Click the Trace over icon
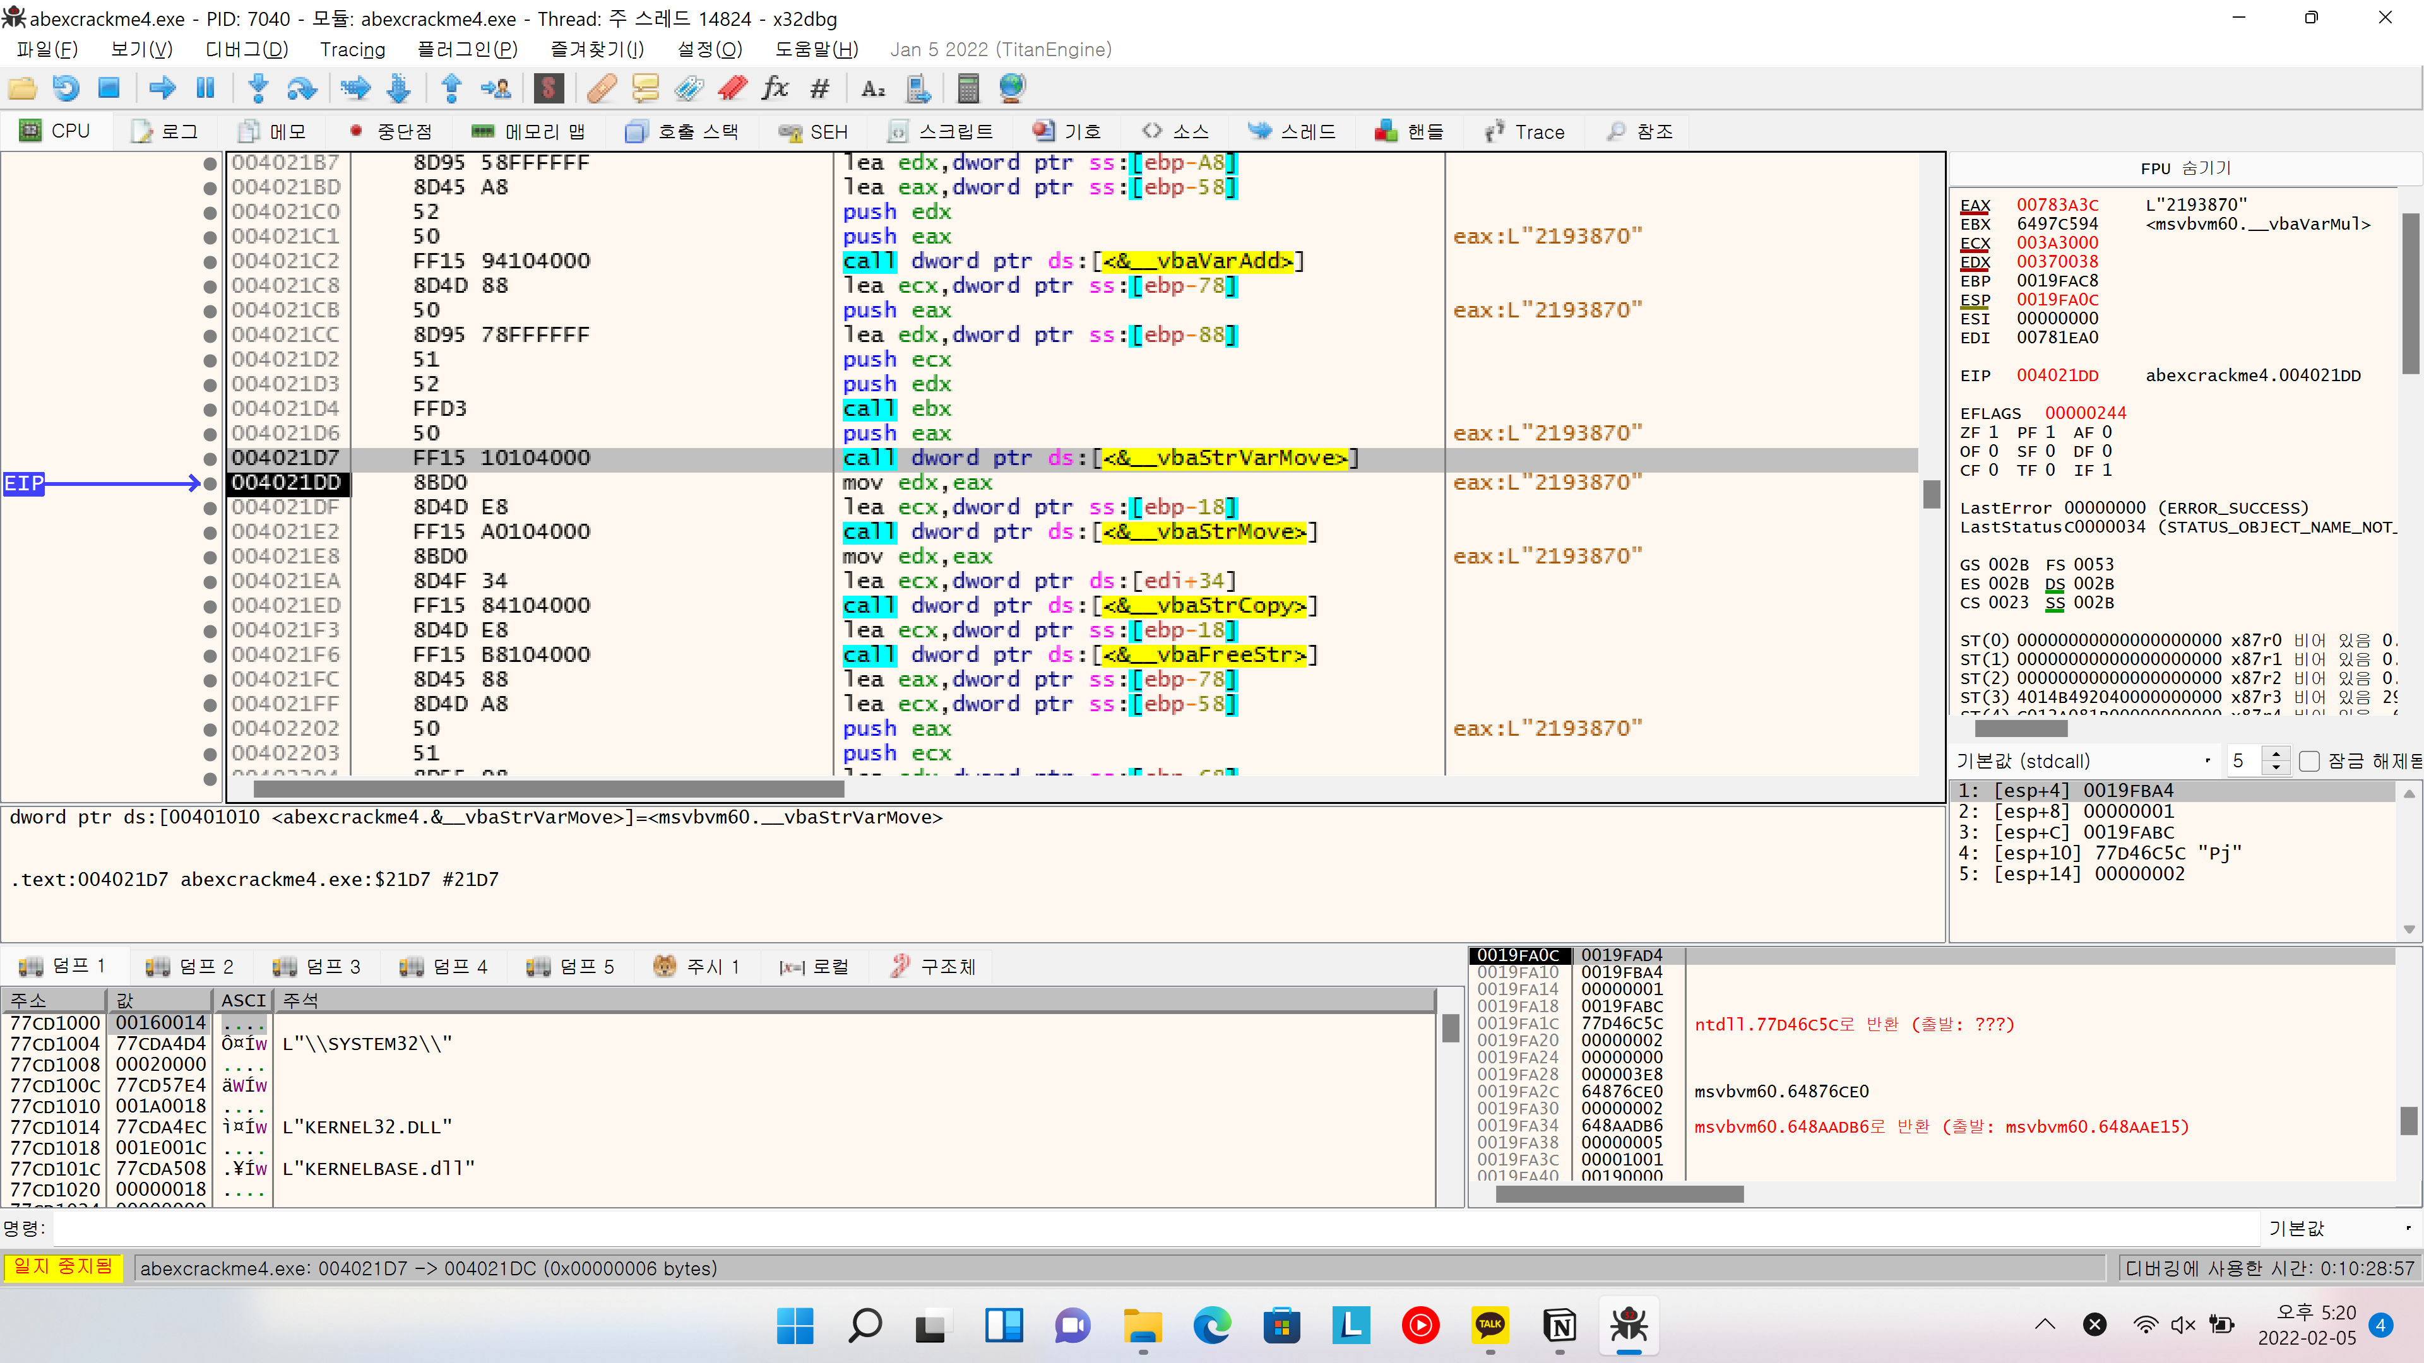Image resolution: width=2424 pixels, height=1363 pixels. pyautogui.click(x=399, y=88)
